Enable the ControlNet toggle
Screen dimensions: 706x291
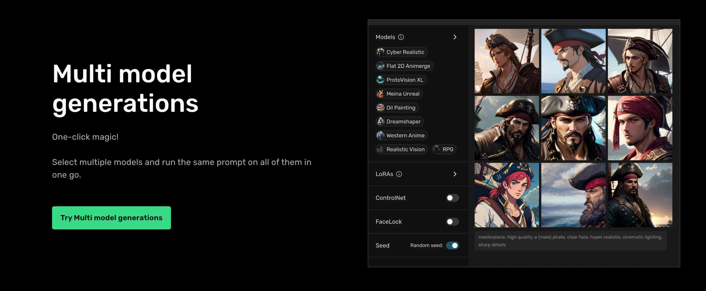(452, 198)
